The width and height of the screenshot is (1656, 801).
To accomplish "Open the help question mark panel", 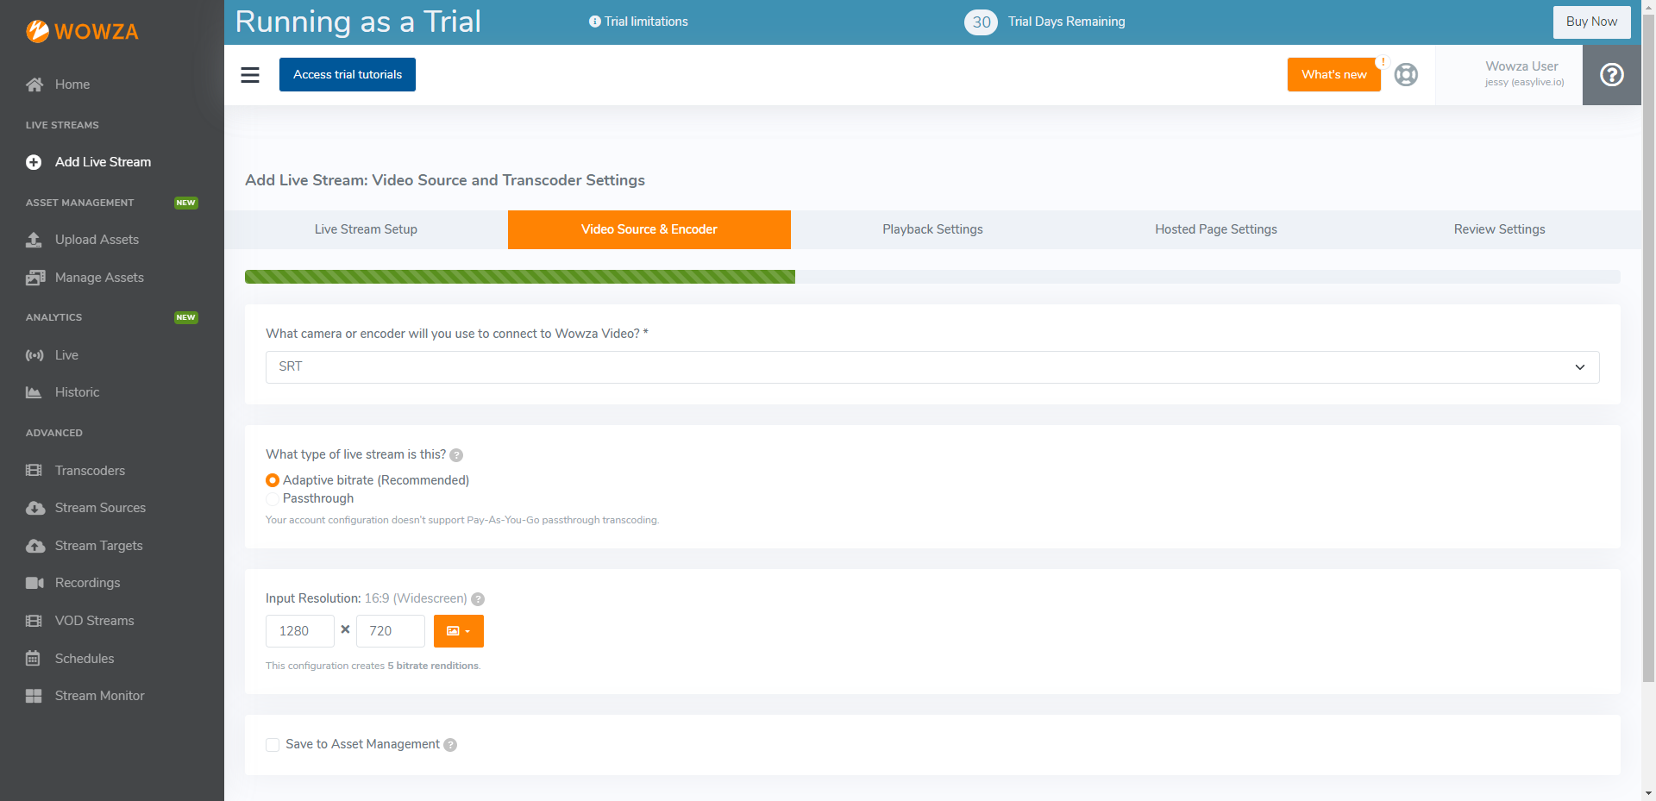I will [1612, 75].
